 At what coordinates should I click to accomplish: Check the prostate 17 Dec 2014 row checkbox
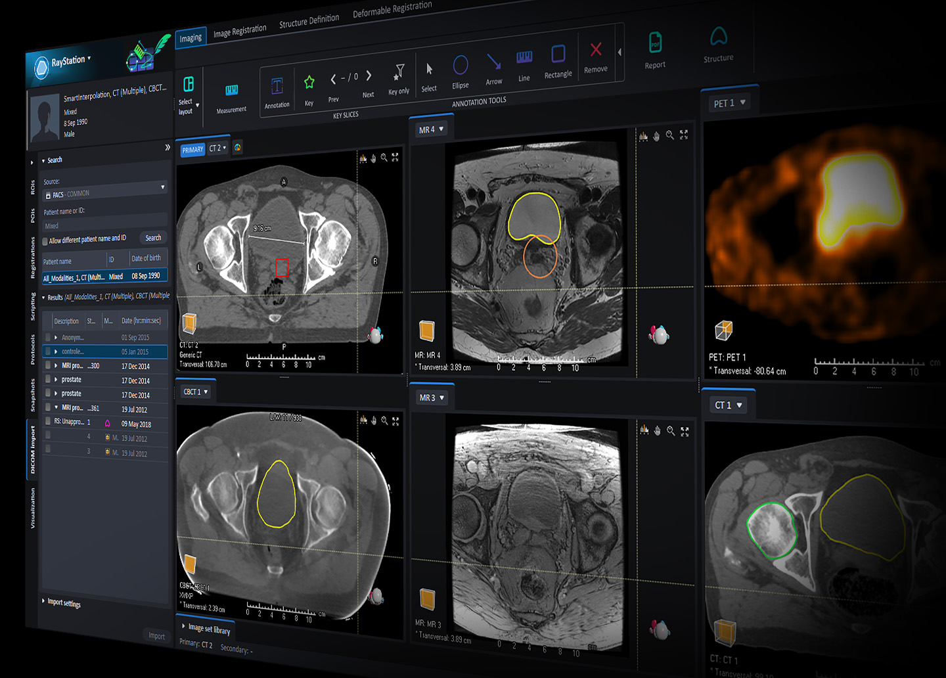tap(47, 379)
